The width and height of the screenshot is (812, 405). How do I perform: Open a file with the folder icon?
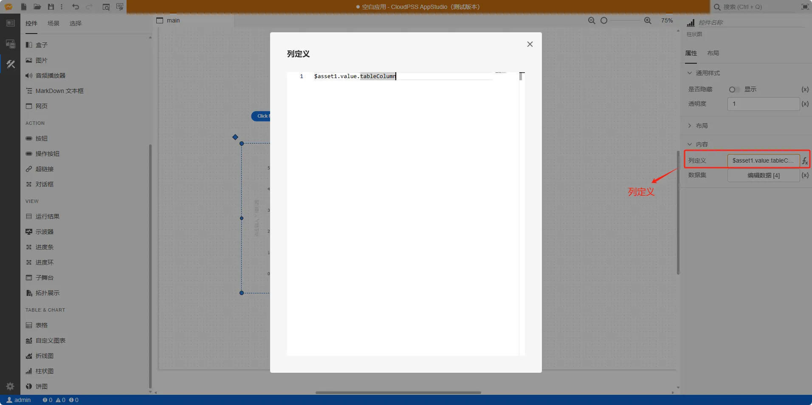(x=37, y=7)
